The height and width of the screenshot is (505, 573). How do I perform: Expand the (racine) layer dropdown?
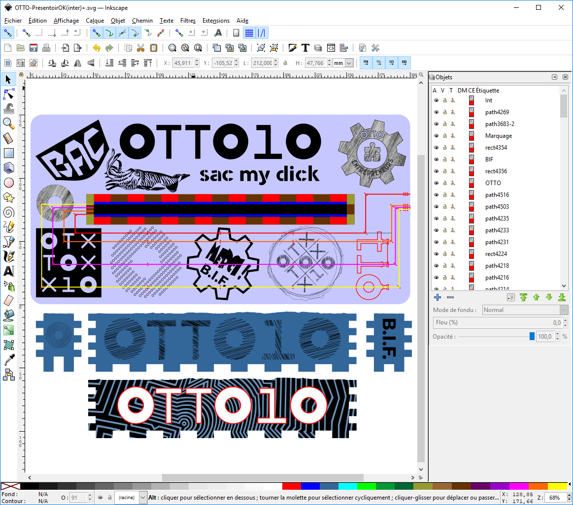(x=143, y=498)
